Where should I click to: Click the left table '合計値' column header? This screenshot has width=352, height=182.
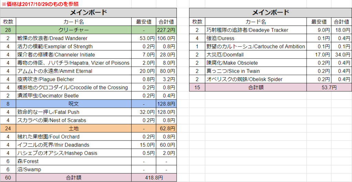pyautogui.click(x=166, y=22)
